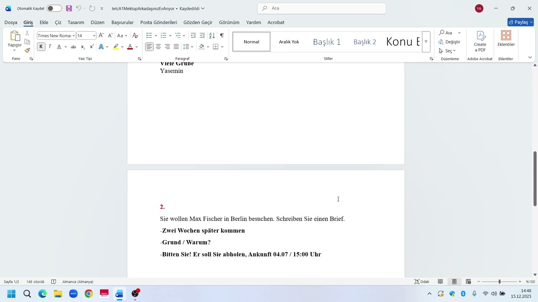Click the Yapıştır paste icon

[x=15, y=36]
